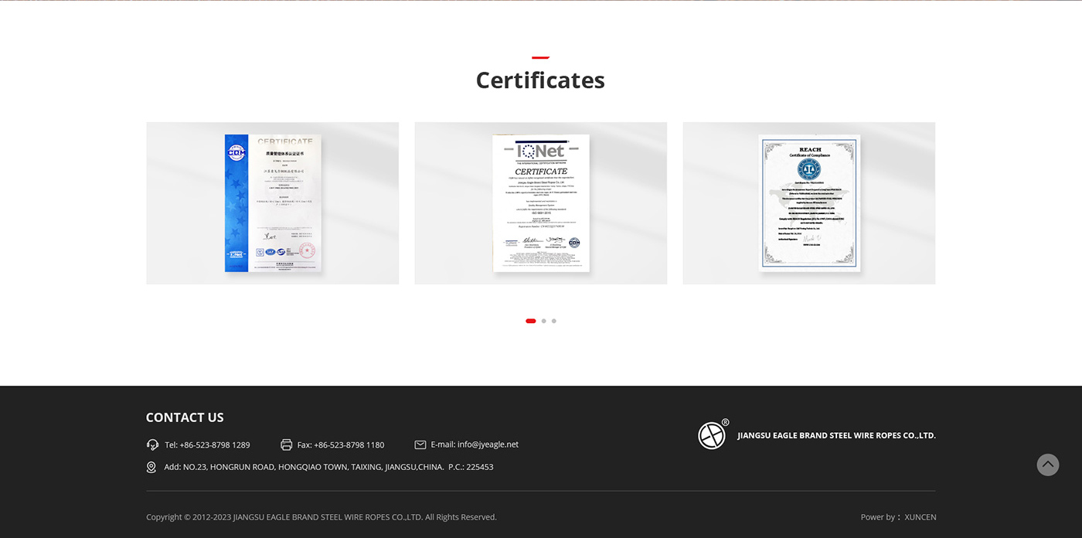This screenshot has height=538, width=1082.
Task: Click the info@jyeagle.net email link
Action: (x=488, y=444)
